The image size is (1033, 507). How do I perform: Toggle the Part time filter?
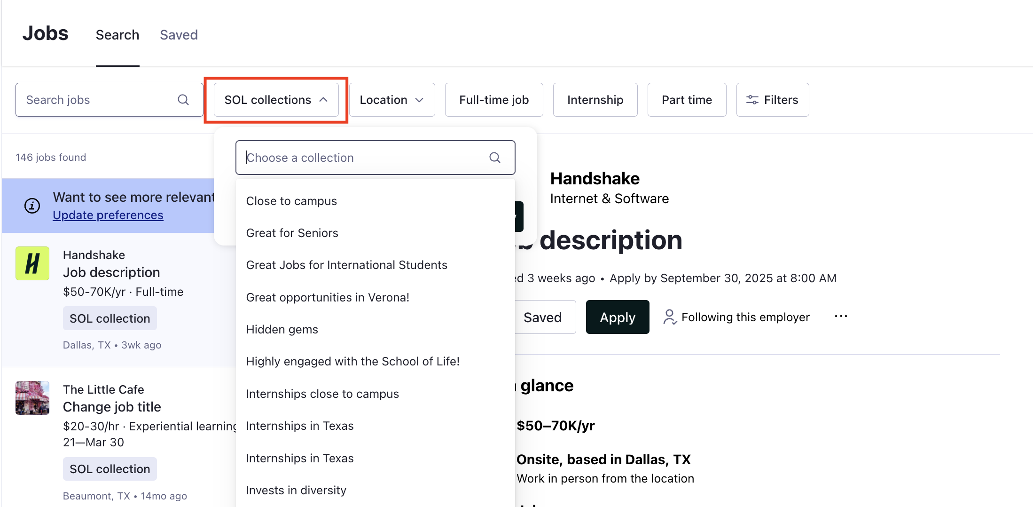coord(687,100)
